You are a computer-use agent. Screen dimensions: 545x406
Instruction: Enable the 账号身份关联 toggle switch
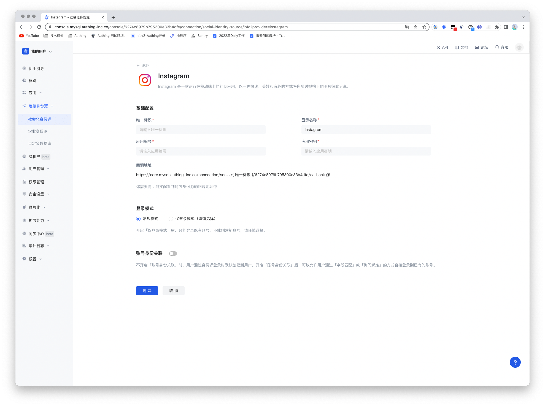(x=173, y=254)
